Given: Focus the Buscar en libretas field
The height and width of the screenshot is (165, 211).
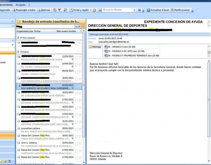Looking at the screenshot, I should coord(118,10).
